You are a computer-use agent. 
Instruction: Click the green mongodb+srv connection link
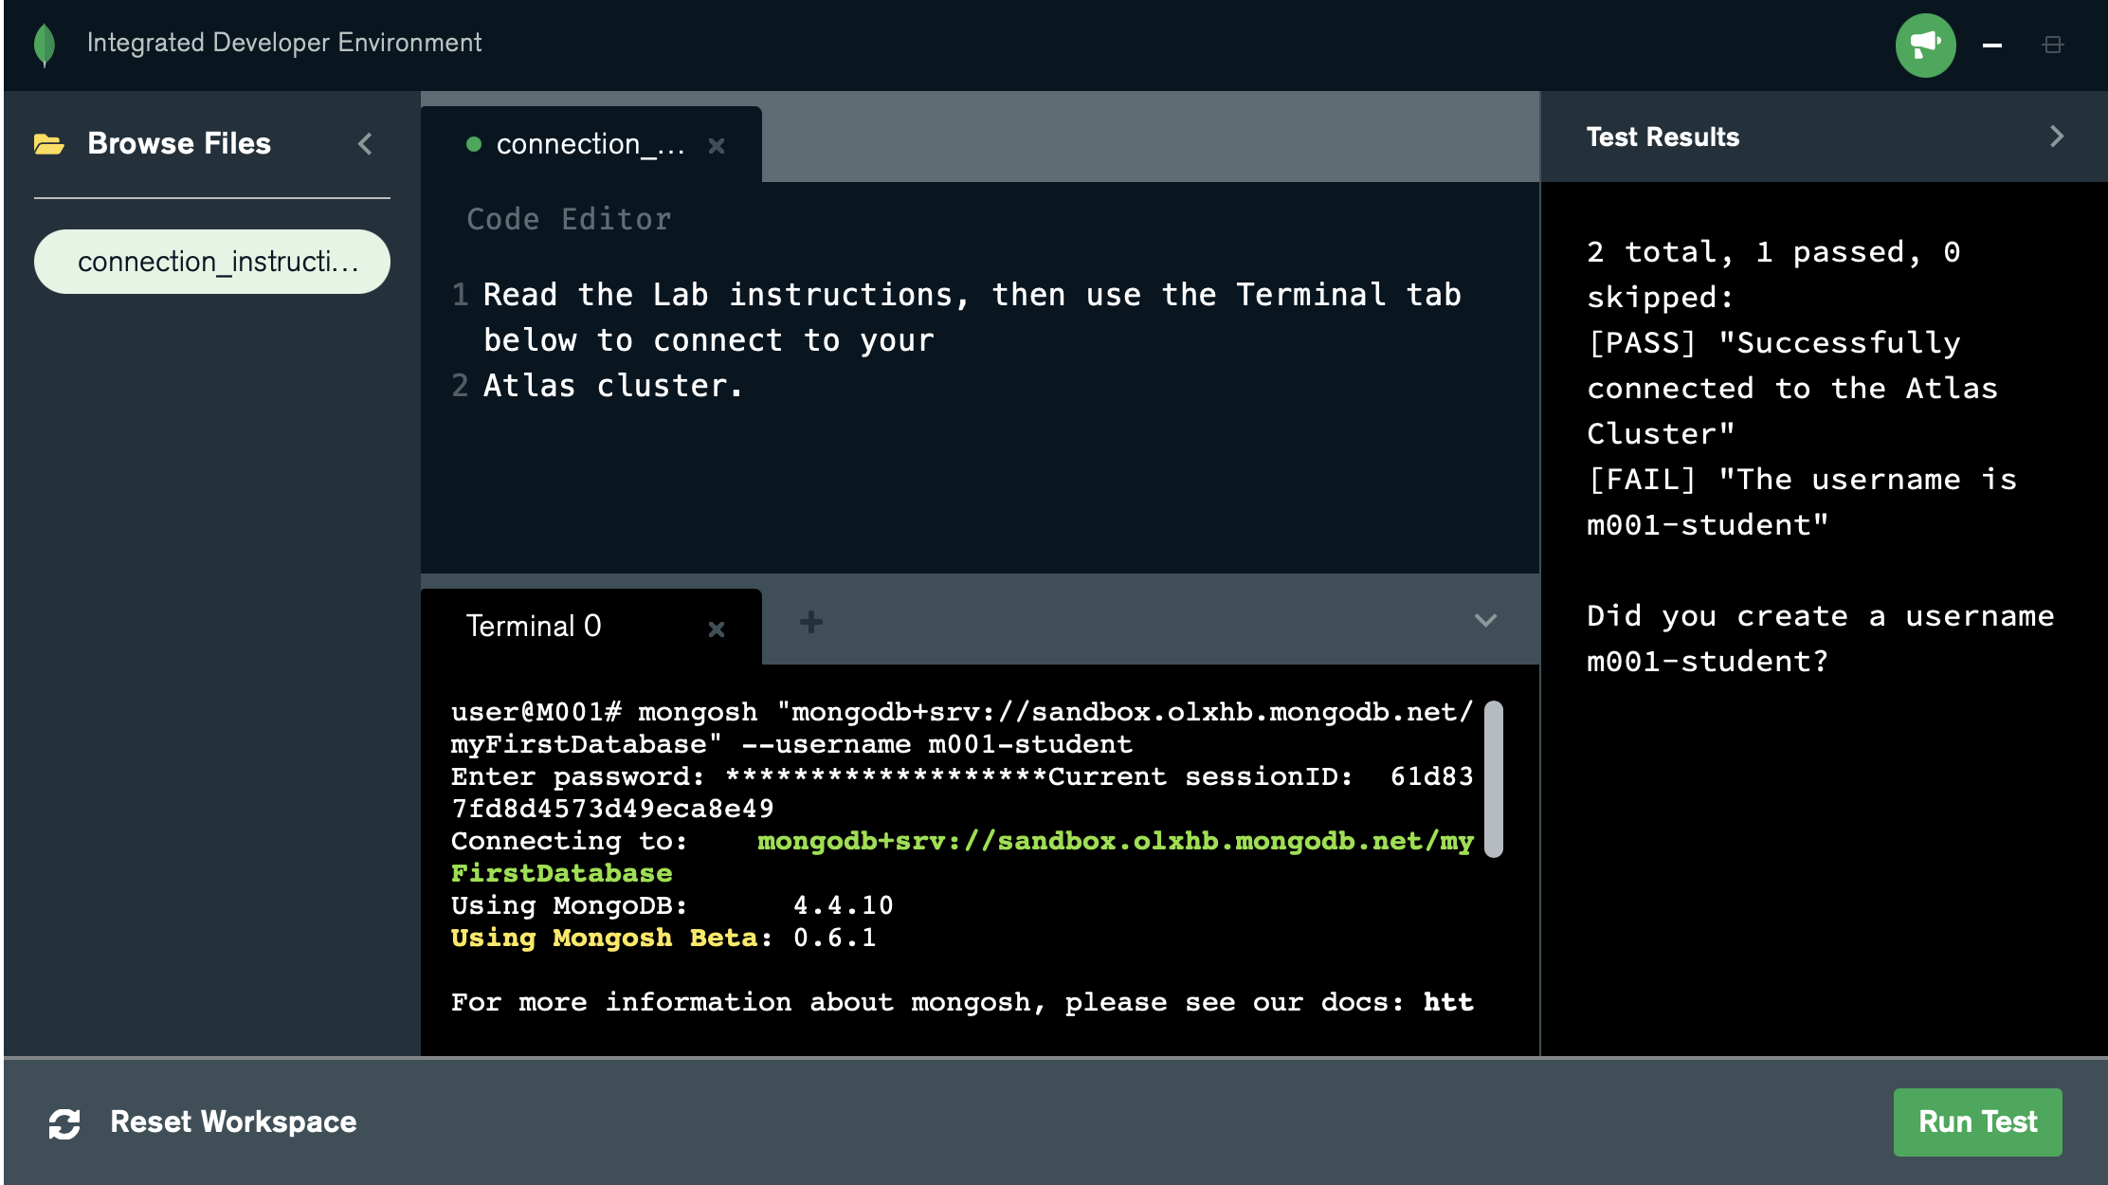pyautogui.click(x=1114, y=841)
